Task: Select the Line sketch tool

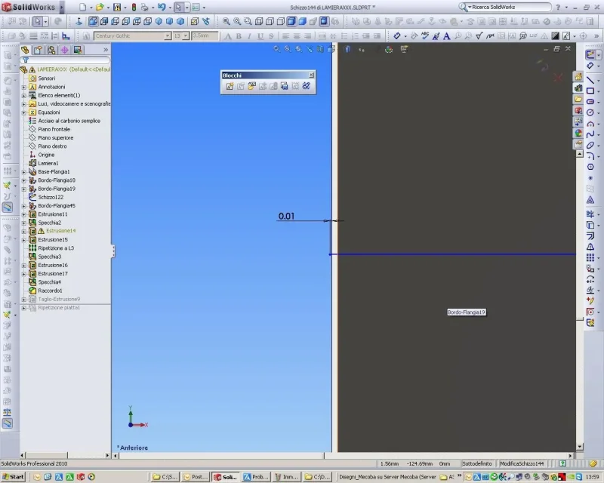Action: [x=590, y=80]
